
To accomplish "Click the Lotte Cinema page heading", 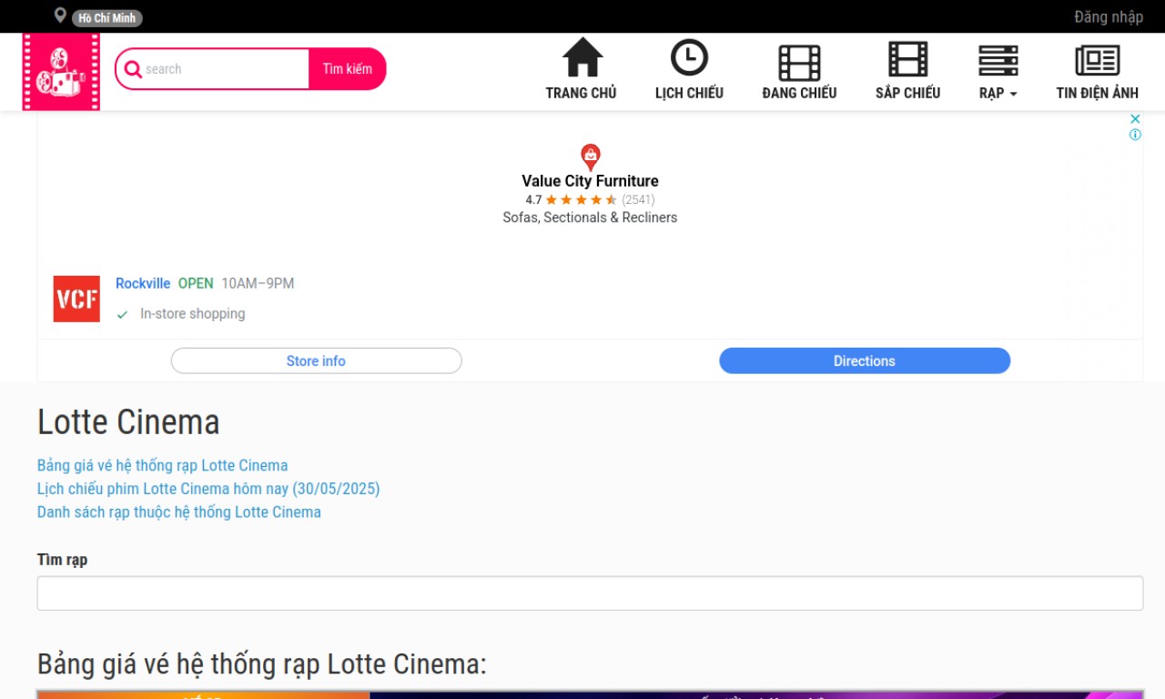I will pos(128,422).
